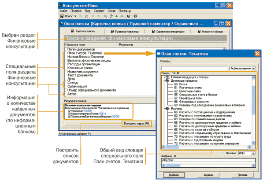Image resolution: width=267 pixels, height=184 pixels.
Task: Switch to the Карточка поиска tab
Action: [x=83, y=31]
